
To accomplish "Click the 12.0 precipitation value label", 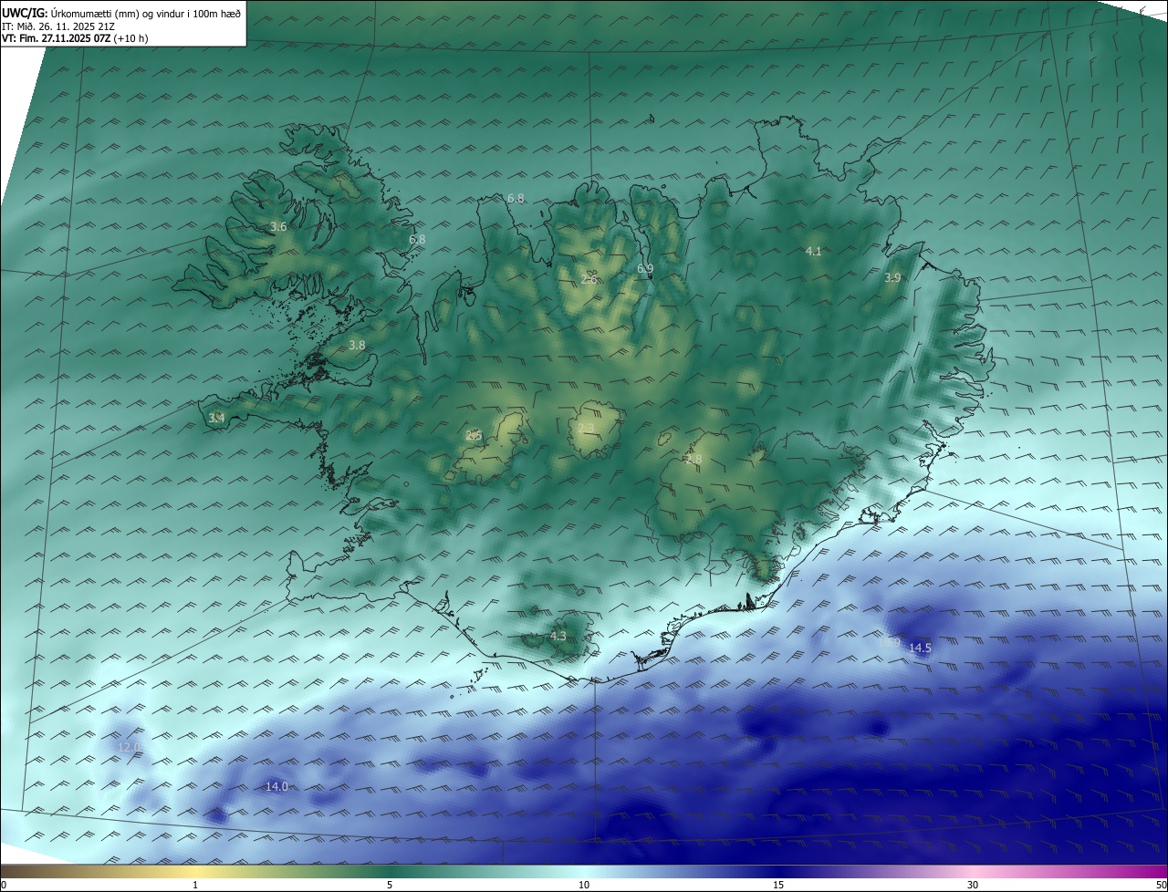I will pos(130,747).
